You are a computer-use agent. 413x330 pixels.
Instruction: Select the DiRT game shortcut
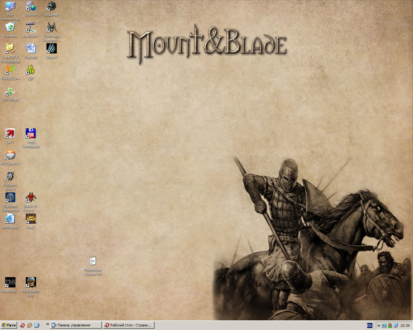[10, 136]
